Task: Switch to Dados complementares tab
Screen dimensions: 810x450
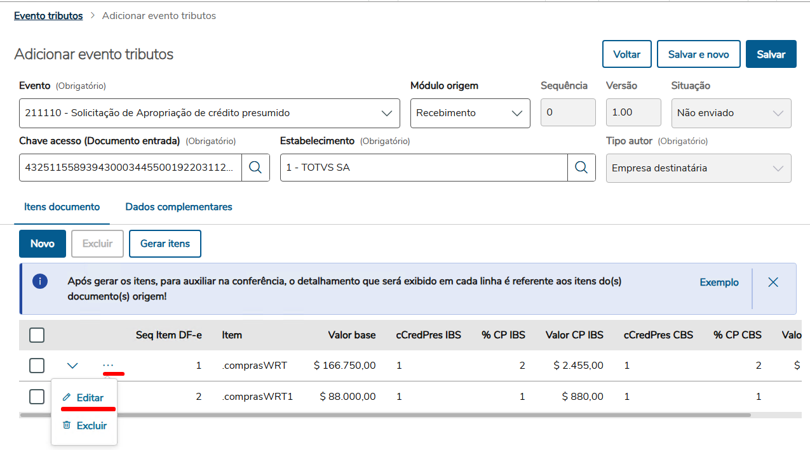Action: [x=179, y=207]
